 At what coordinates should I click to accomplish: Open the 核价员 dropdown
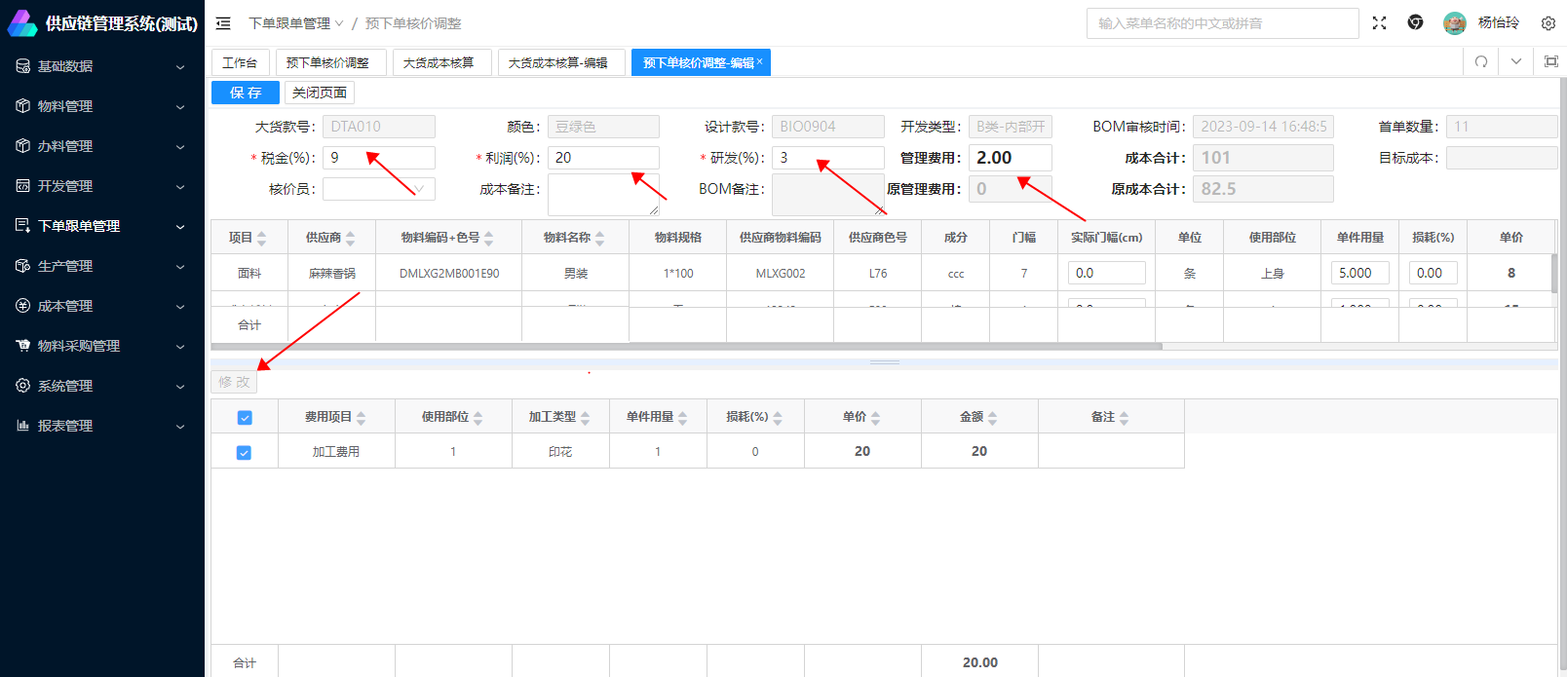click(379, 189)
